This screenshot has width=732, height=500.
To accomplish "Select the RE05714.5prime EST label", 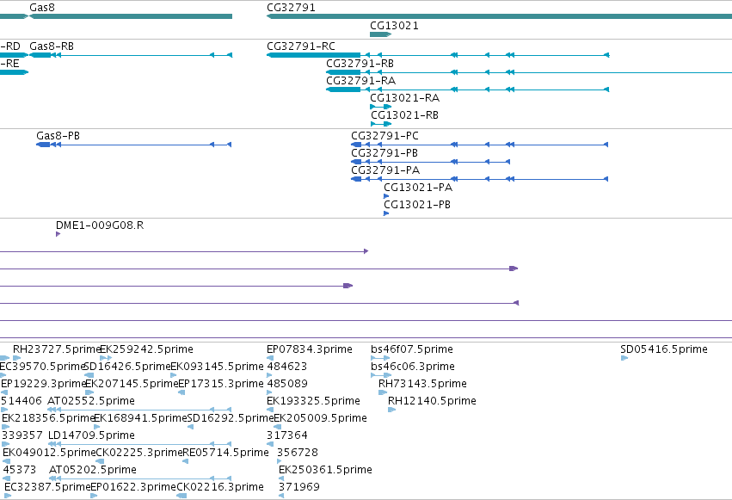I will coord(225,453).
